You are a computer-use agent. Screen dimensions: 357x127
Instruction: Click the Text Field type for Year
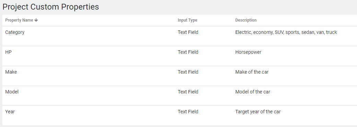point(188,112)
